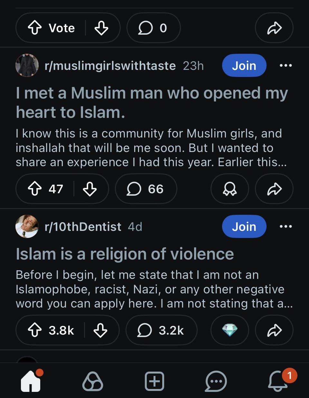Share the r/10thDentist post
The height and width of the screenshot is (398, 309).
click(274, 330)
